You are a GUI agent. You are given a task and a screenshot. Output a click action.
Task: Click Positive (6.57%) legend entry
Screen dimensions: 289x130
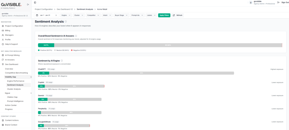pos(45,50)
